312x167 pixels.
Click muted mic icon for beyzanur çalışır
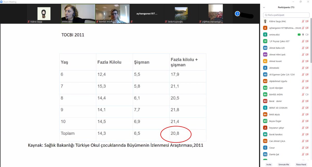(303, 128)
